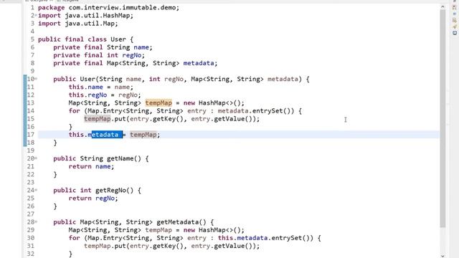Viewport: 459px width, 258px height.
Task: Click line number 19 in the gutter
Action: (30, 150)
